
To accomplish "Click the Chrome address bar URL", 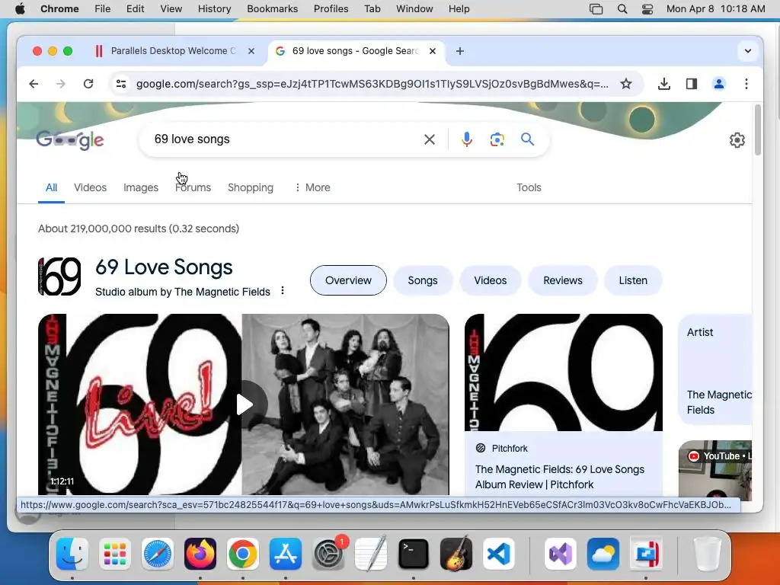I will [372, 84].
